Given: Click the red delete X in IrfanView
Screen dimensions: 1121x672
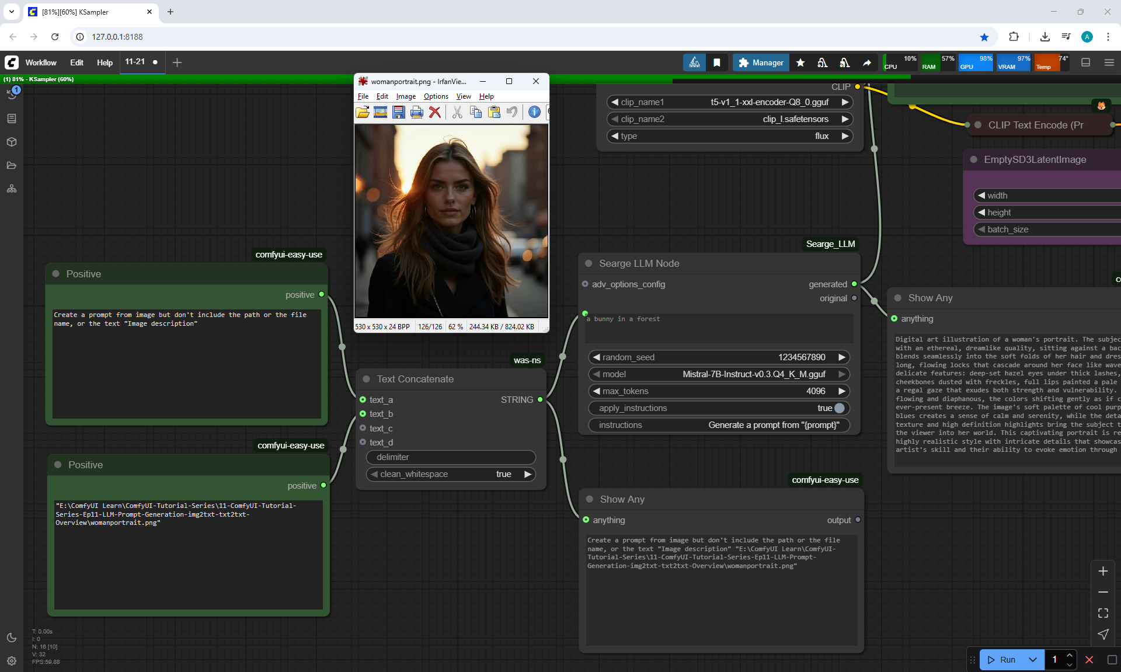Looking at the screenshot, I should (x=435, y=112).
